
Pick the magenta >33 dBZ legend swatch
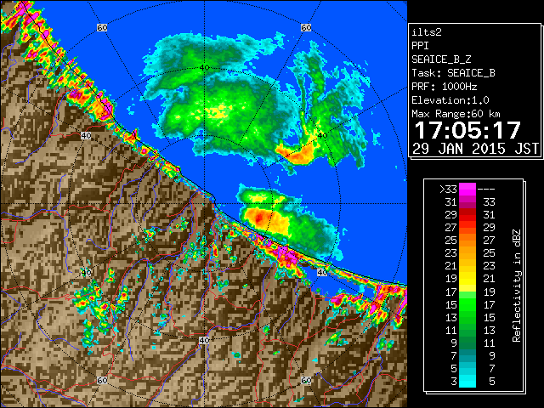[x=467, y=189]
